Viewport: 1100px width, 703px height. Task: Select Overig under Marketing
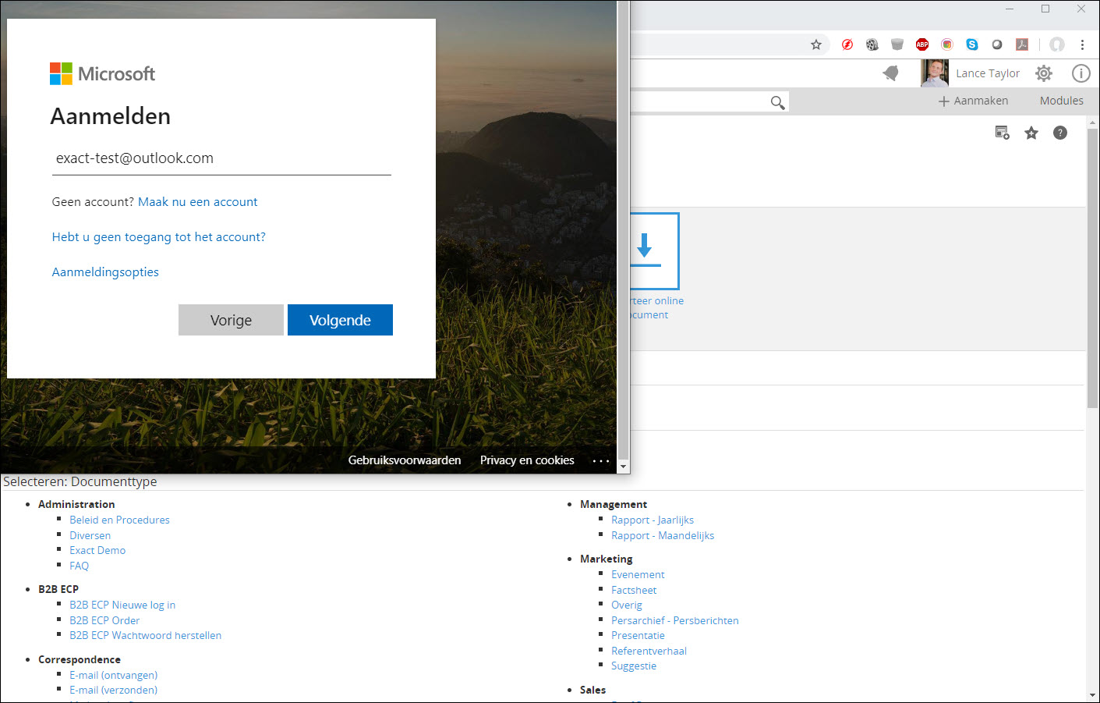[627, 605]
